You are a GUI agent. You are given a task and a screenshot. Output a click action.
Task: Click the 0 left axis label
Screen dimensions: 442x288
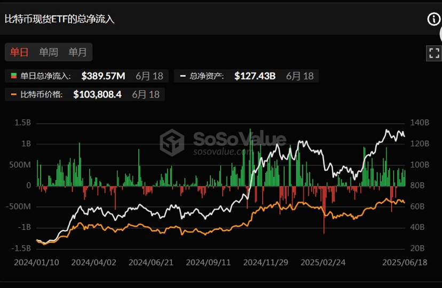click(28, 186)
